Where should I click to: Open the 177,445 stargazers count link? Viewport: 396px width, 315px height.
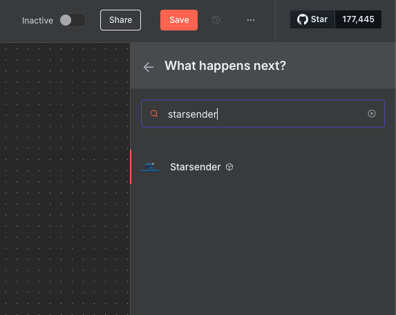click(x=358, y=19)
